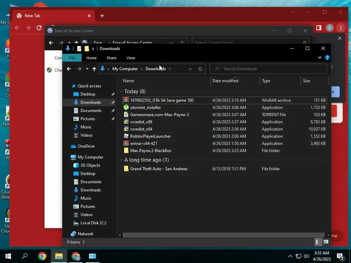Open the Windows Start menu
The width and height of the screenshot is (351, 263).
tap(8, 256)
